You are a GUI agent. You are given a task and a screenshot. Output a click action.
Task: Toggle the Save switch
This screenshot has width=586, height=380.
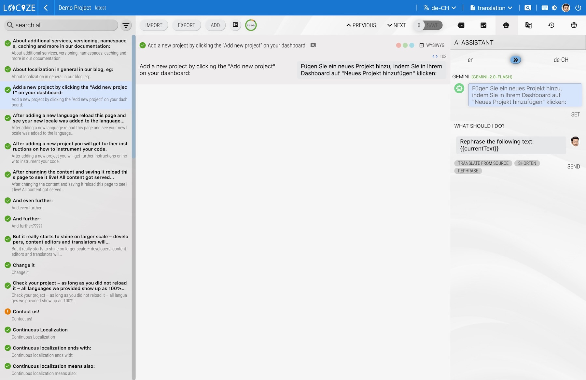point(428,25)
